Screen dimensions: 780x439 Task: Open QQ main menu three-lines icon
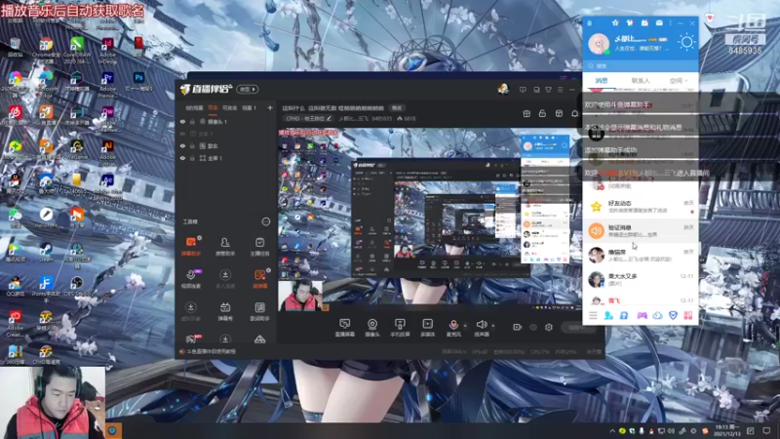(593, 315)
